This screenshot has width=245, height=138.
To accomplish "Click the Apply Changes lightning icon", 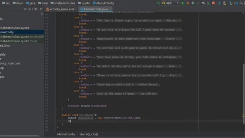I will point(188,3).
